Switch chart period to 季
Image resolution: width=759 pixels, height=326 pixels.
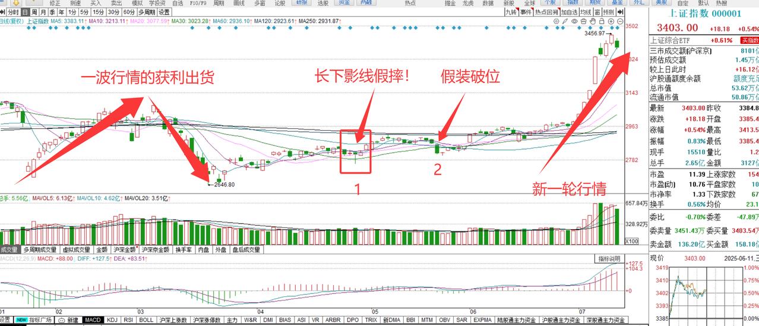click(52, 12)
